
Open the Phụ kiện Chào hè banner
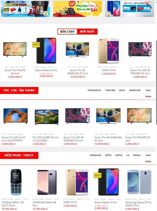[x=77, y=9]
